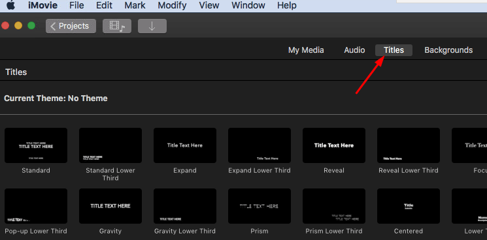487x240 pixels.
Task: Click the import down-arrow button
Action: 152,26
